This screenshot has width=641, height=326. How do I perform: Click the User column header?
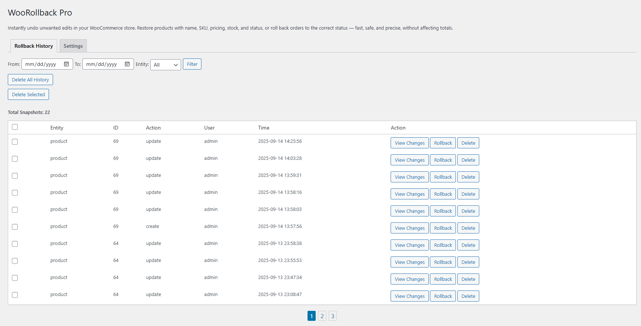209,128
